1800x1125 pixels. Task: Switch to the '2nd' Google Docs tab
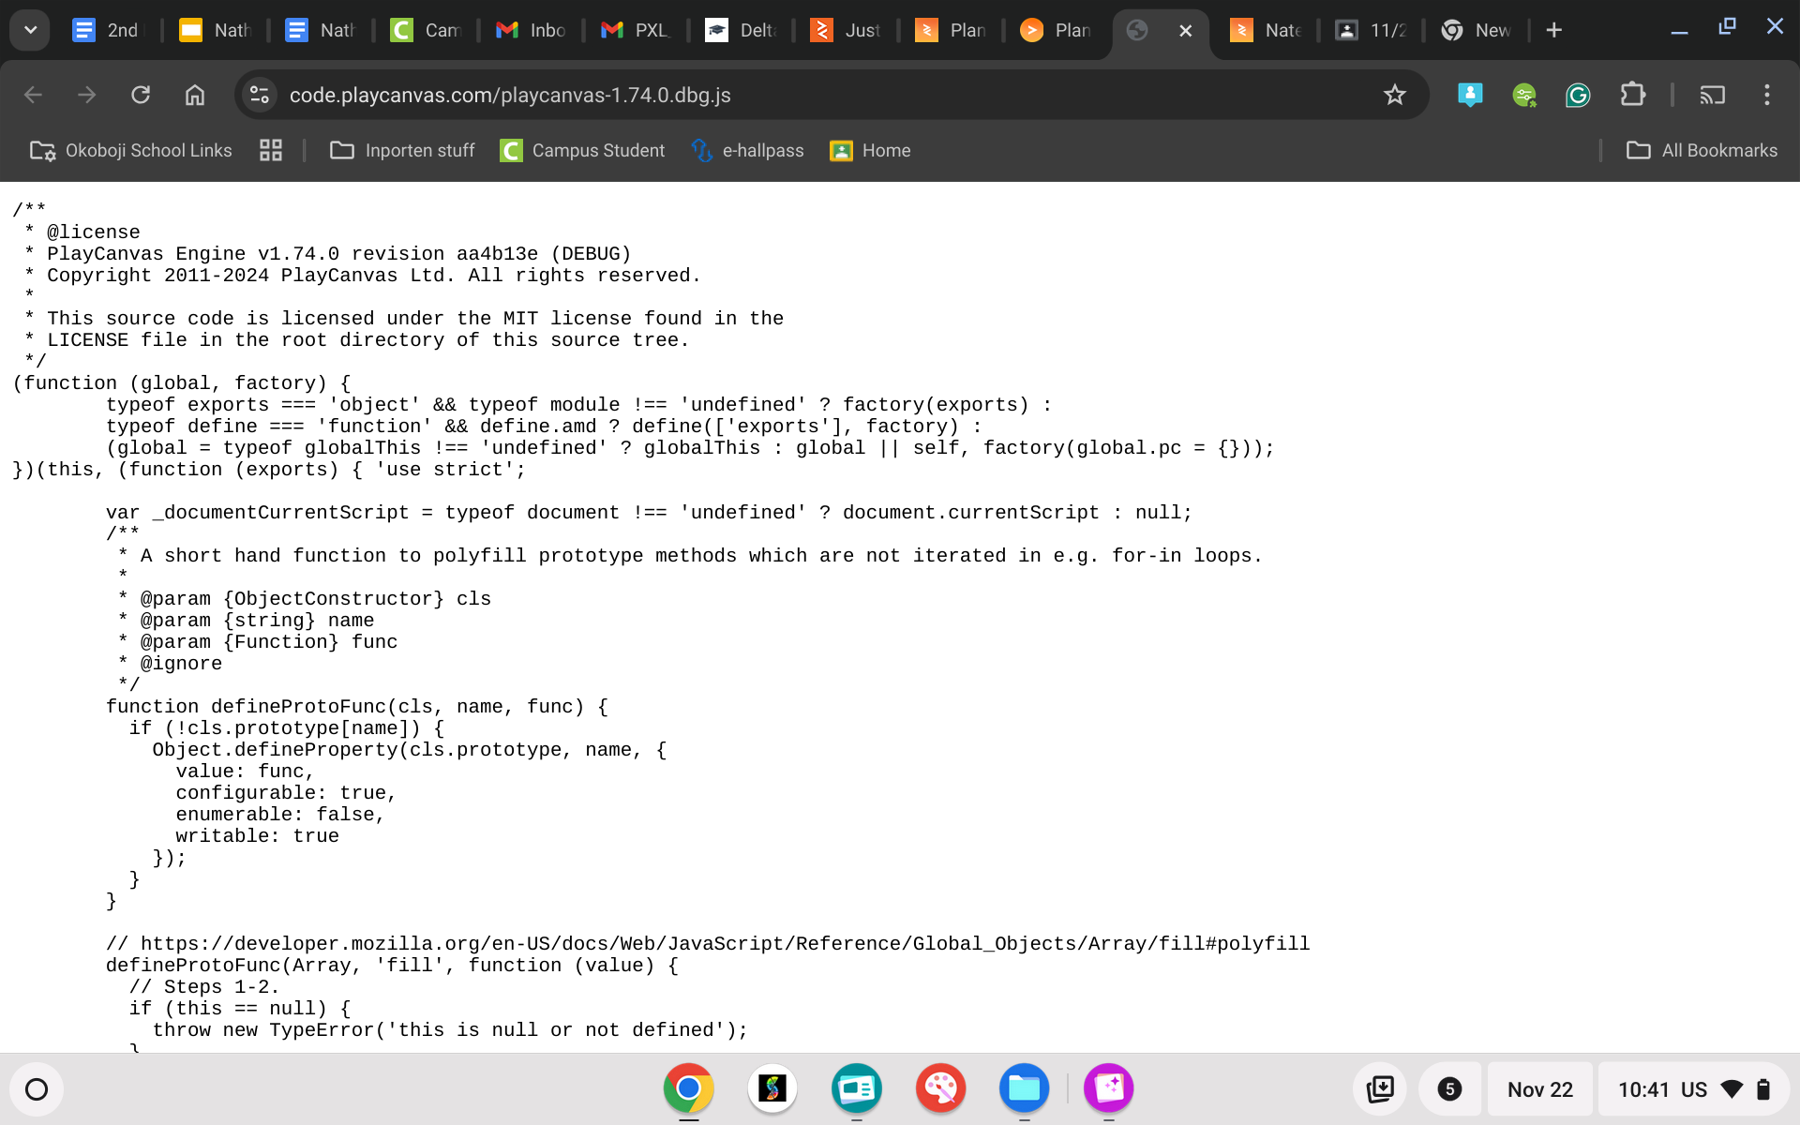pyautogui.click(x=106, y=30)
